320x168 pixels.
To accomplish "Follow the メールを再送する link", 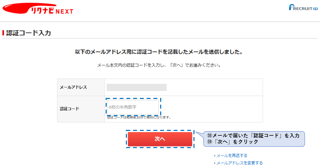I will pos(232,156).
